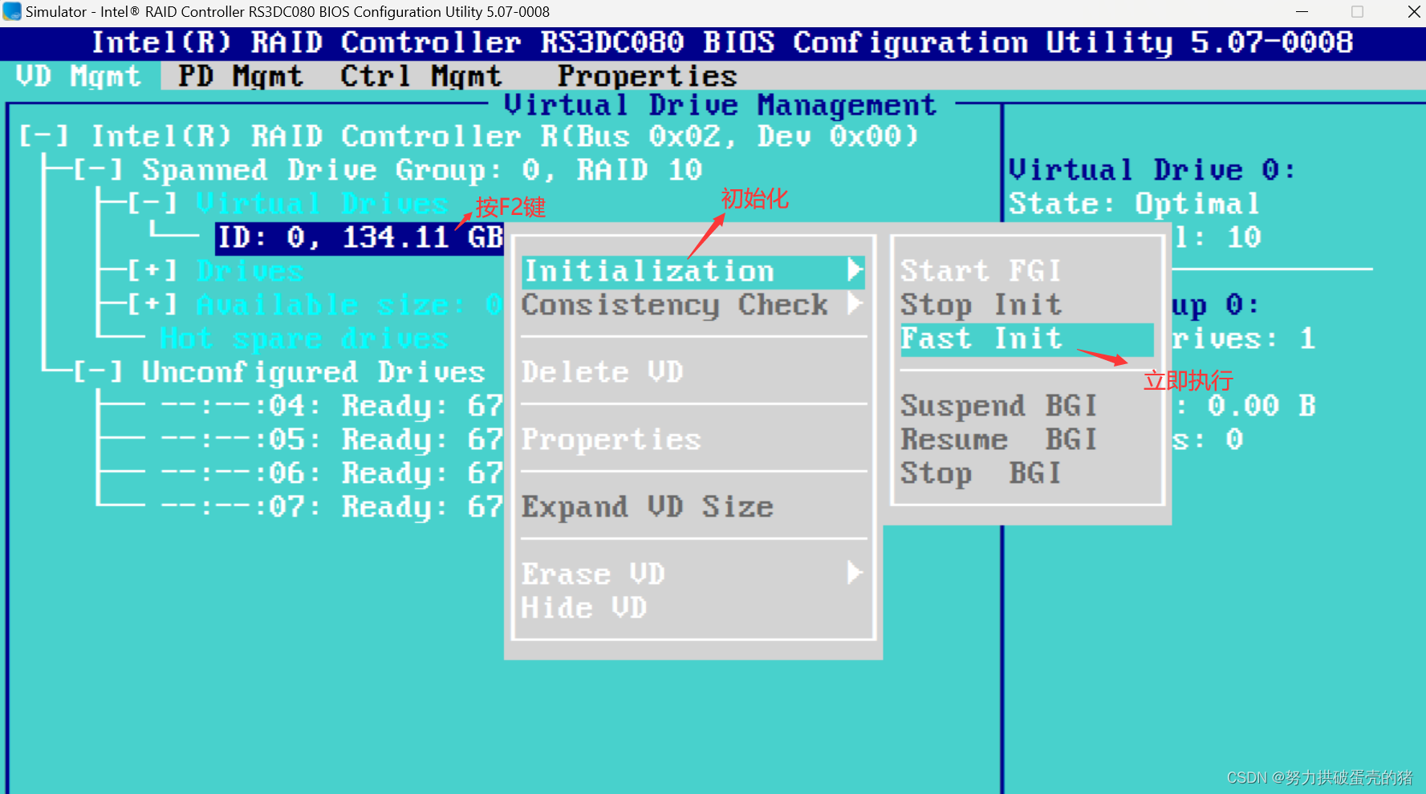Maximize the Simulator window
Viewport: 1426px width, 794px height.
pyautogui.click(x=1357, y=12)
